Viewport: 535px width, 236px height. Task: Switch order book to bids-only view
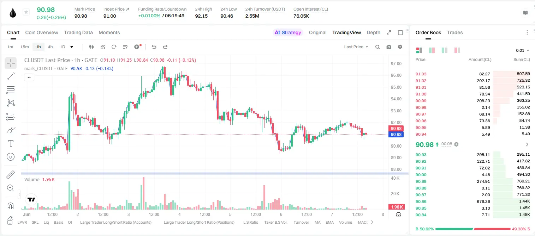pyautogui.click(x=445, y=50)
